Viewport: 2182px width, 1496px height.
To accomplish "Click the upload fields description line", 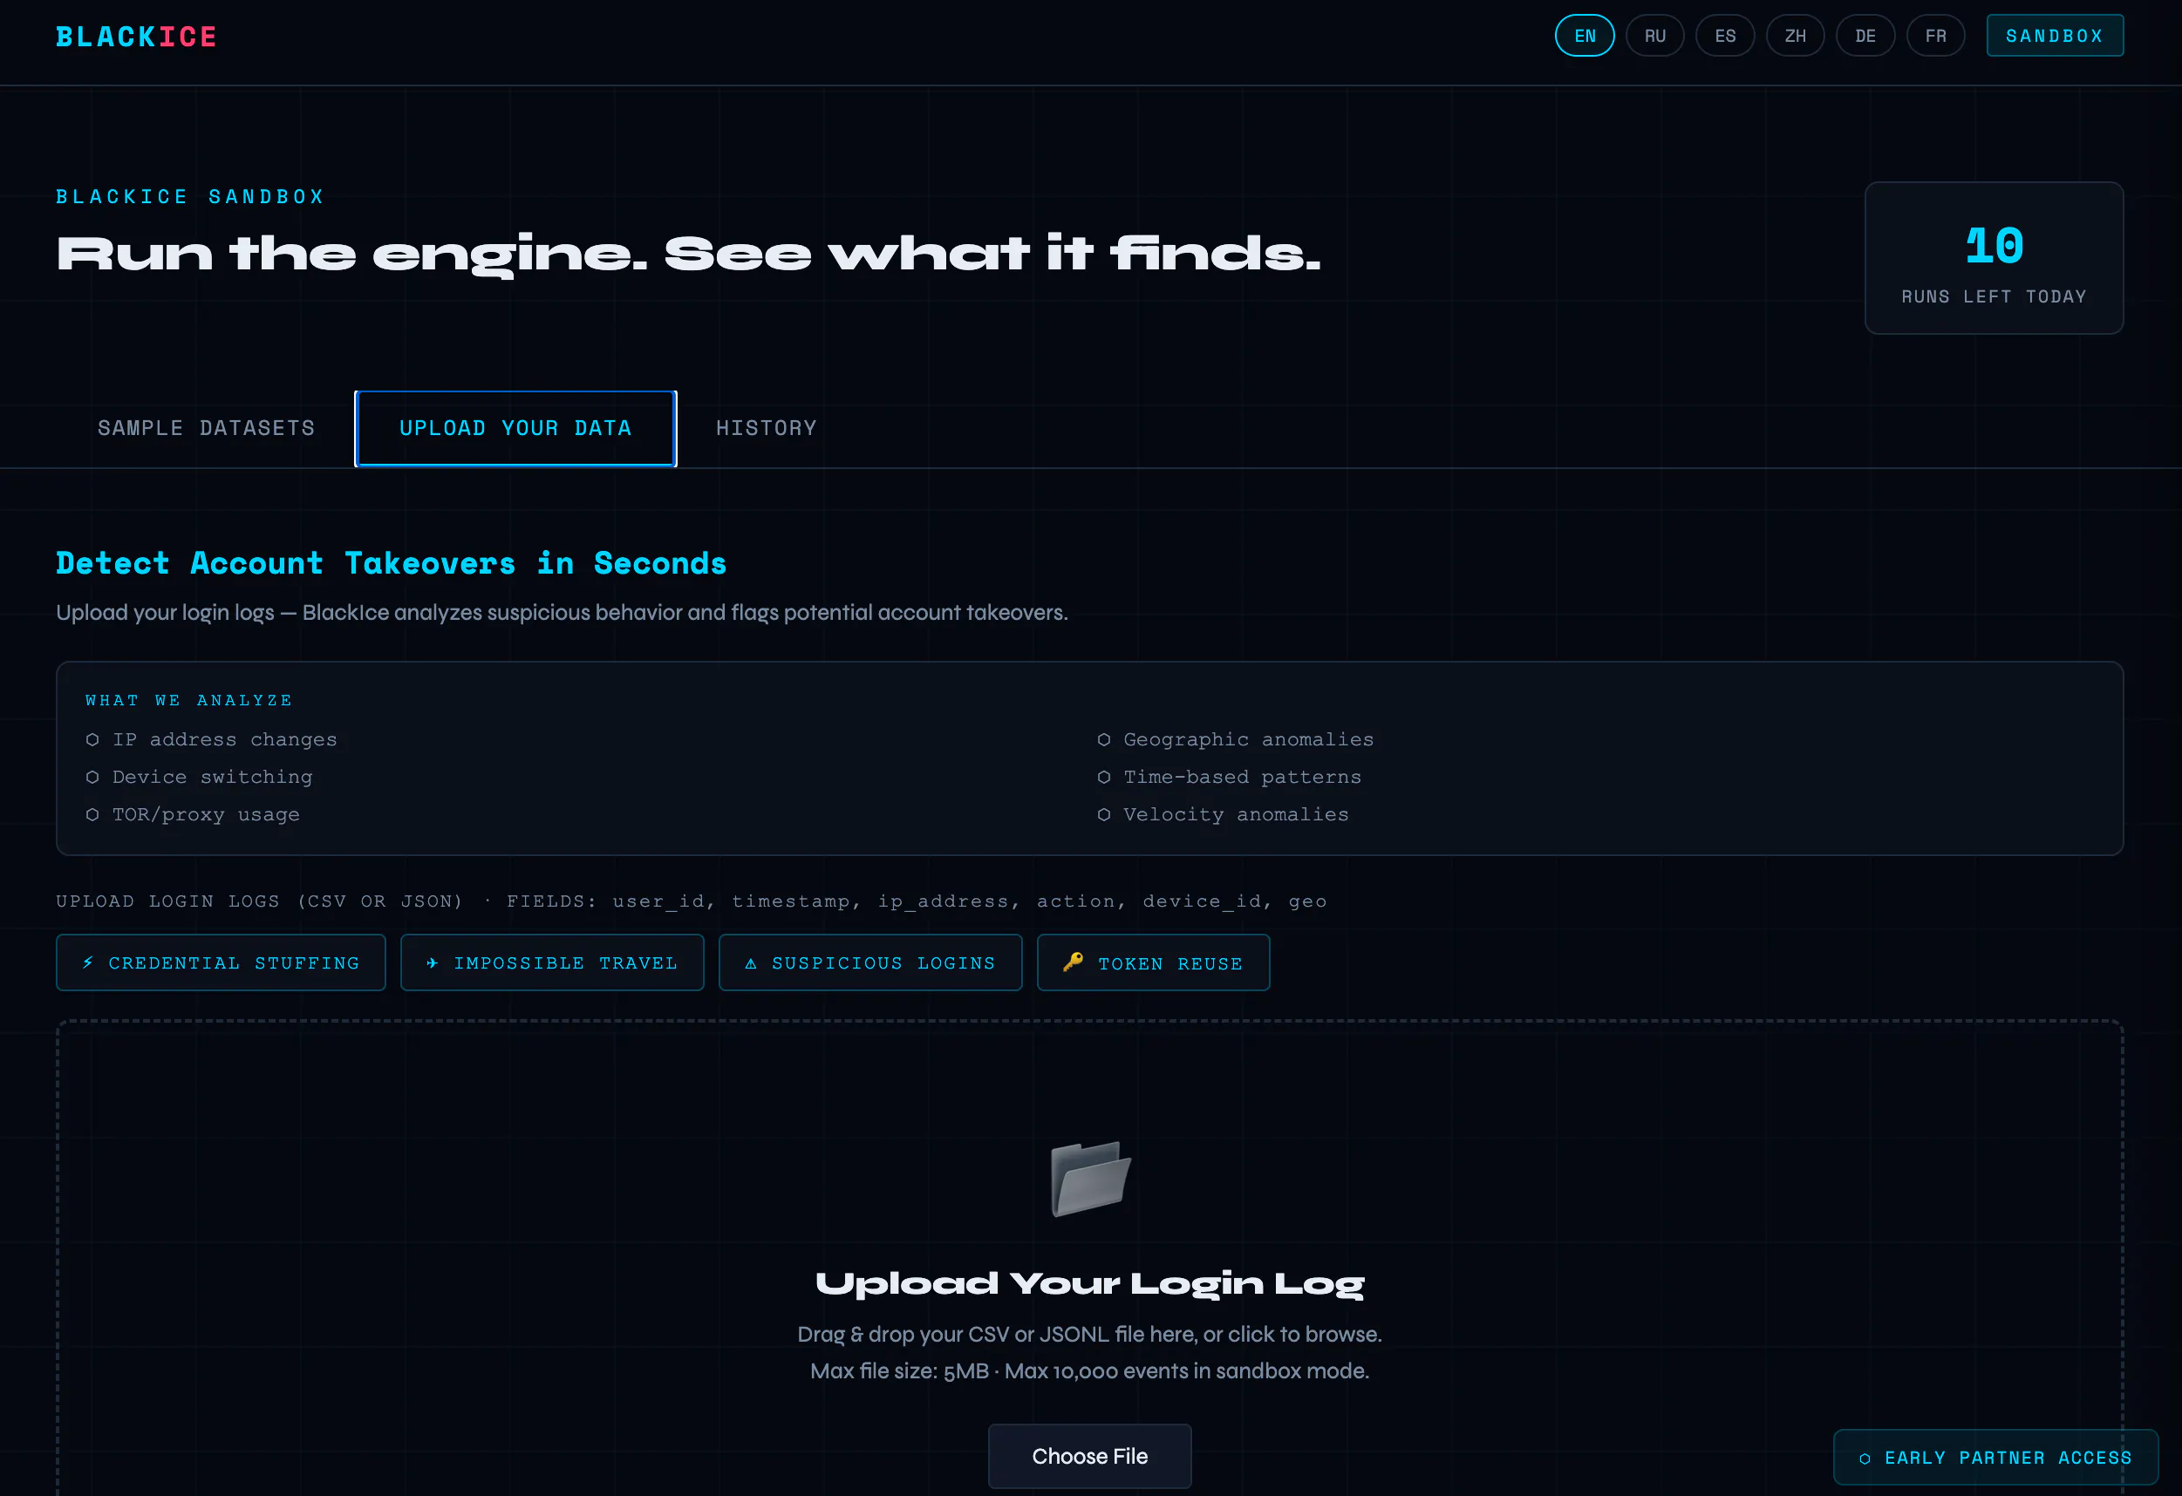I will pyautogui.click(x=691, y=901).
